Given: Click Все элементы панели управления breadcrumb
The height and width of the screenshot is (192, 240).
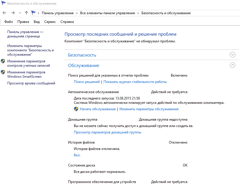Looking at the screenshot, I should pyautogui.click(x=108, y=13).
